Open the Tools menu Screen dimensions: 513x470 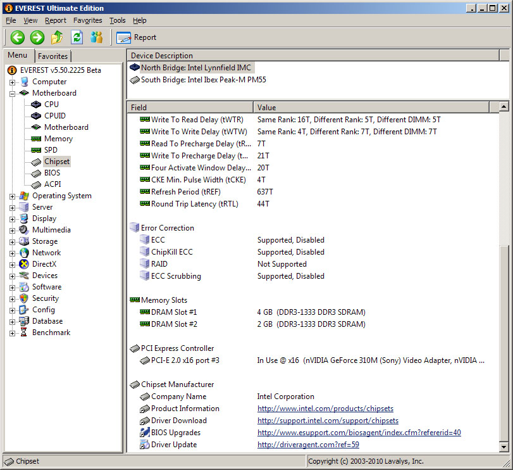click(x=118, y=20)
